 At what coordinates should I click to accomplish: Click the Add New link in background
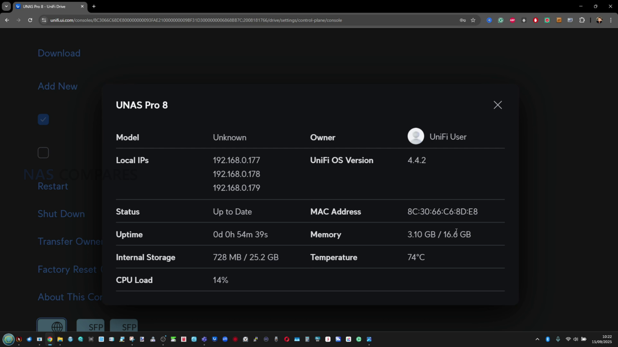57,86
